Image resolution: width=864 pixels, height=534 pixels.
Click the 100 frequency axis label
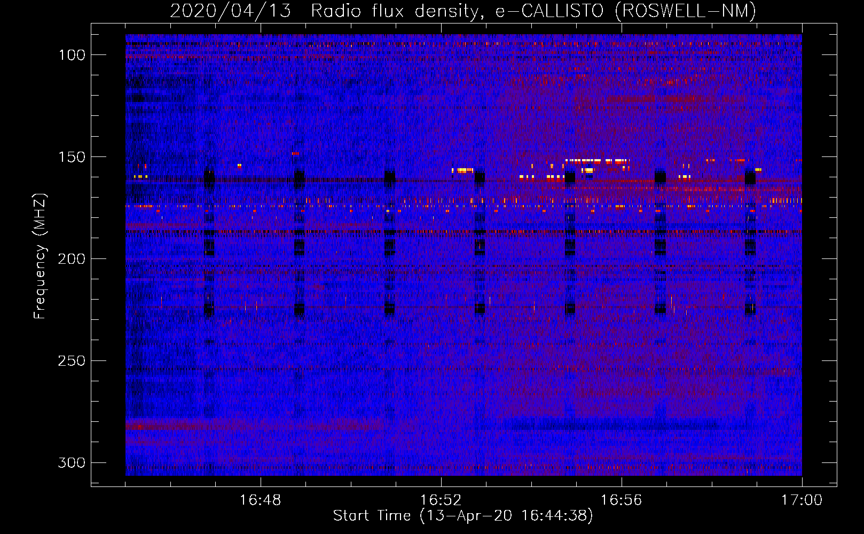point(71,55)
